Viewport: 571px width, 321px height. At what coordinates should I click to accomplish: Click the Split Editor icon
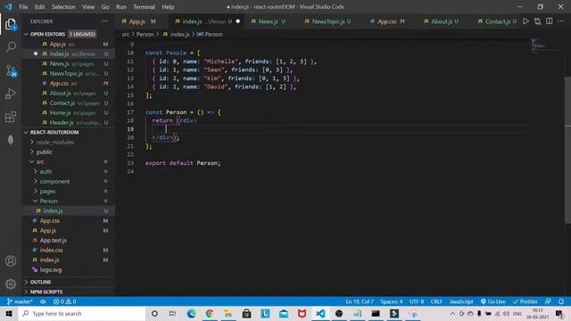click(x=550, y=21)
